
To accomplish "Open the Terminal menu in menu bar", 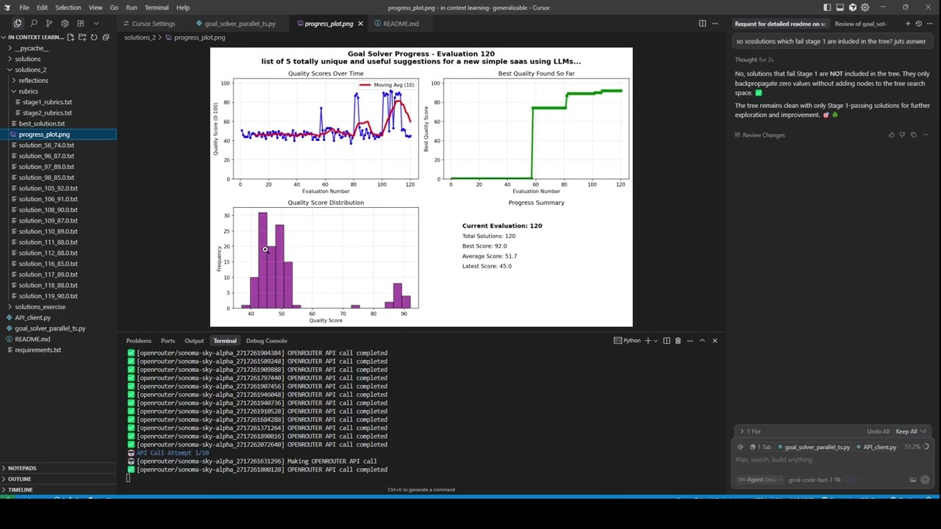I will [156, 7].
